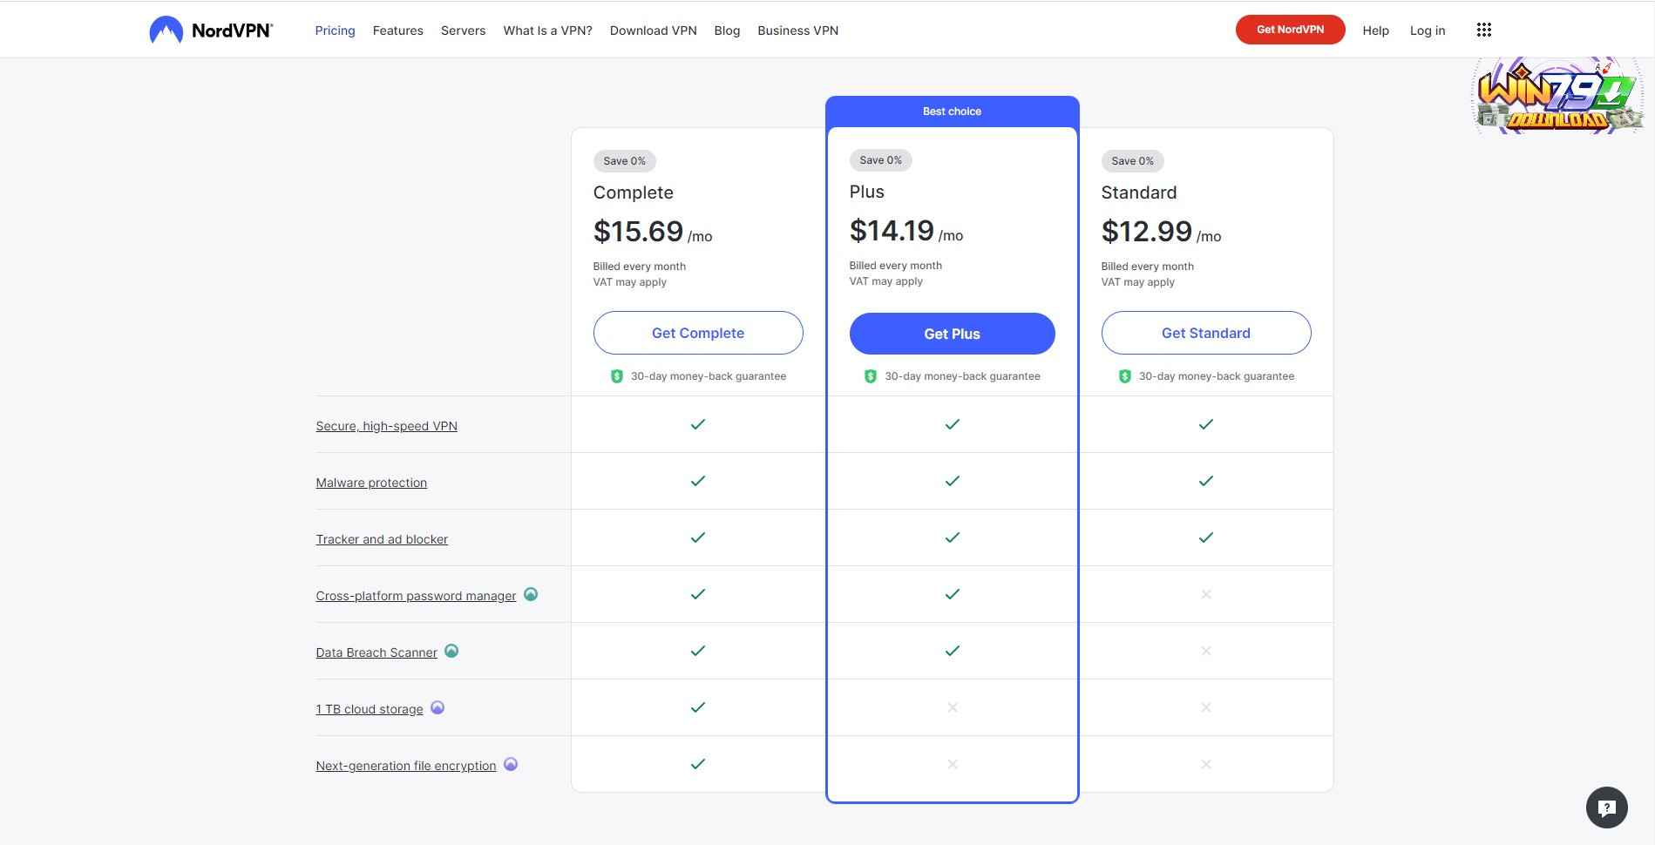The image size is (1655, 845).
Task: Click NordPass icon beside Data Breach Scanner
Action: point(451,652)
